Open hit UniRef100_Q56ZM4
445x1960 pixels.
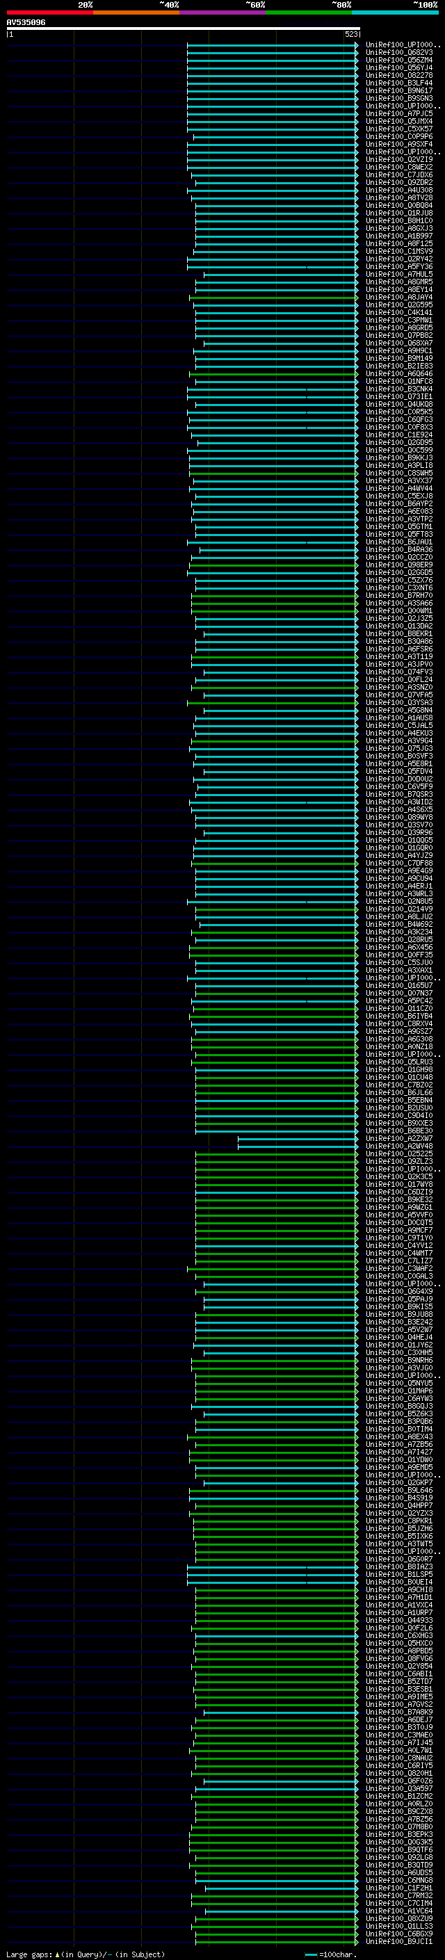pos(399,60)
